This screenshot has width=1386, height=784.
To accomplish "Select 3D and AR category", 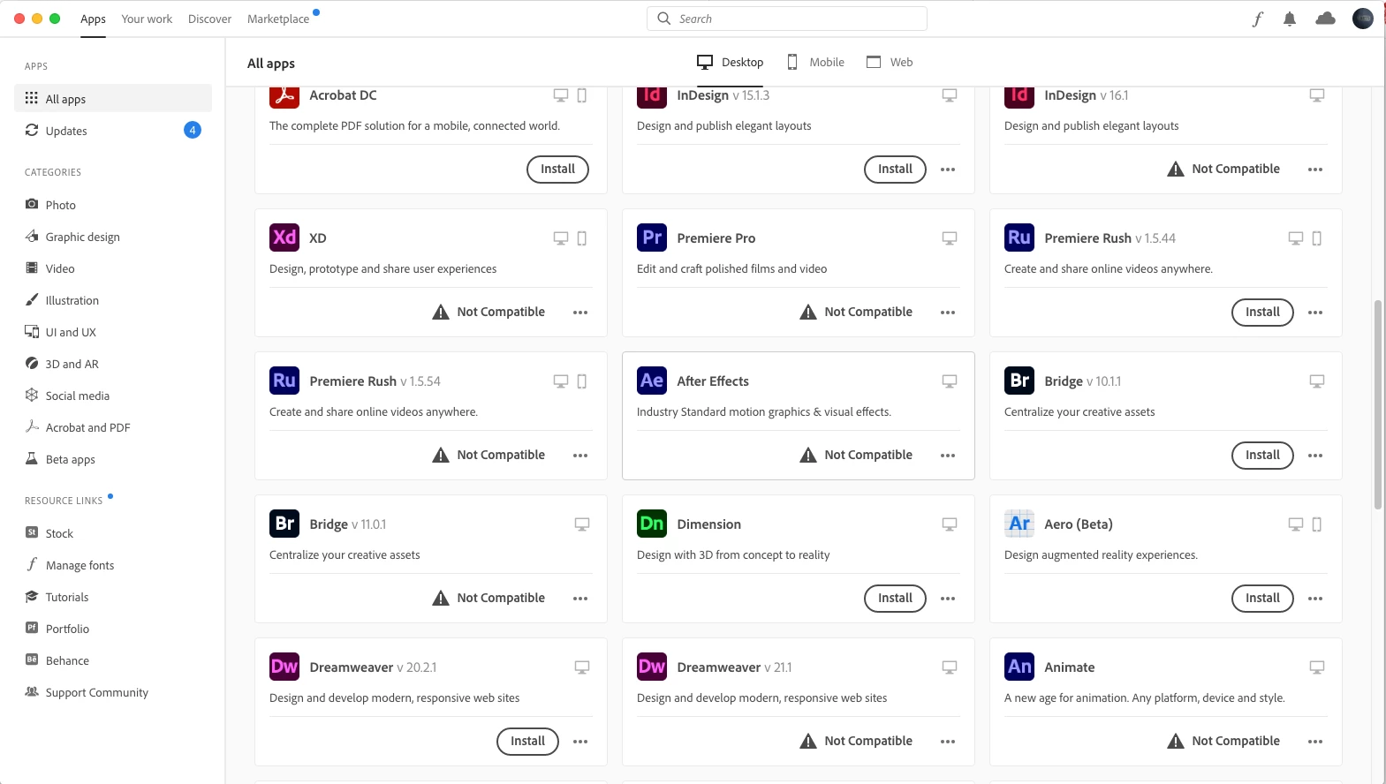I will pyautogui.click(x=113, y=364).
